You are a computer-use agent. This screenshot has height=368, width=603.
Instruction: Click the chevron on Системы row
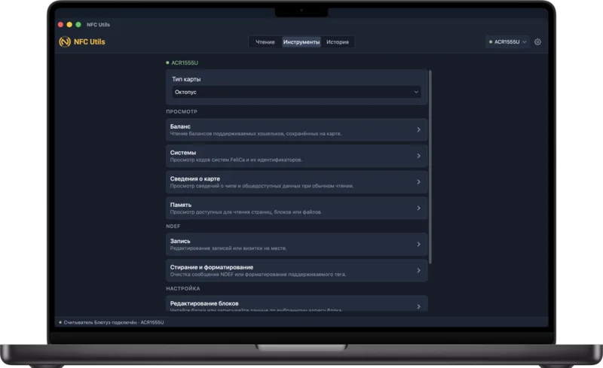[x=418, y=156]
